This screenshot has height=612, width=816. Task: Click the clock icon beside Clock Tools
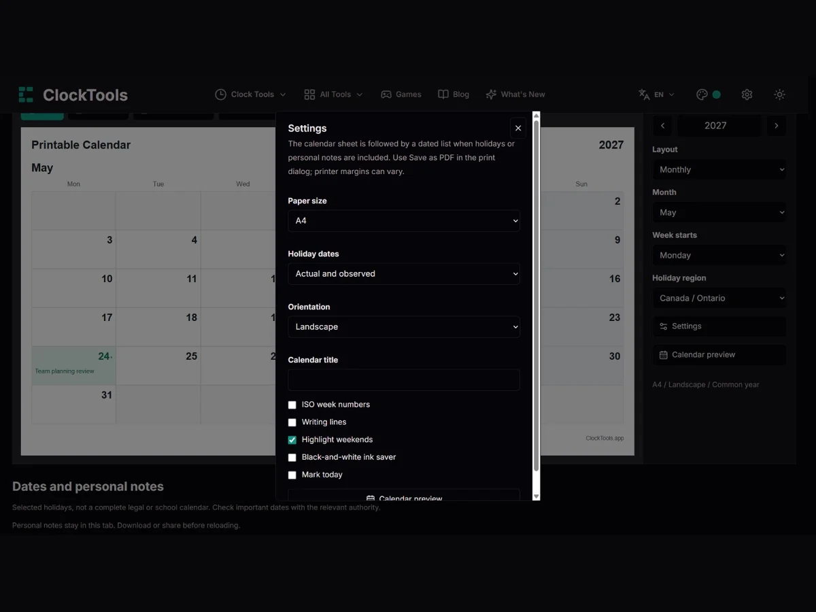point(220,95)
